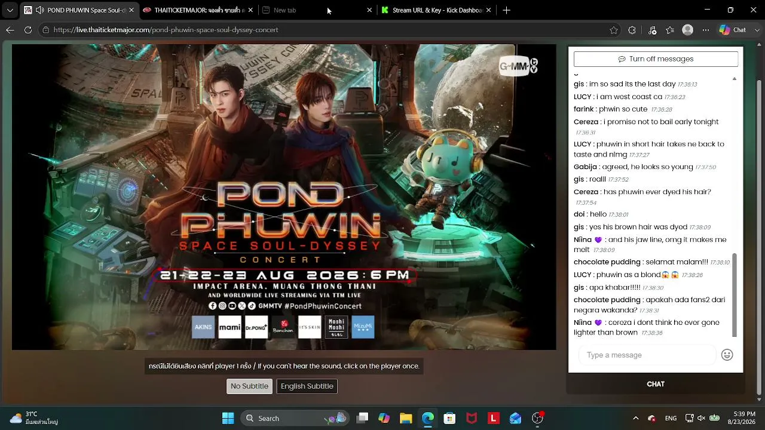This screenshot has width=765, height=430.
Task: Click the chat message list scrollbar thumb
Action: (x=735, y=295)
